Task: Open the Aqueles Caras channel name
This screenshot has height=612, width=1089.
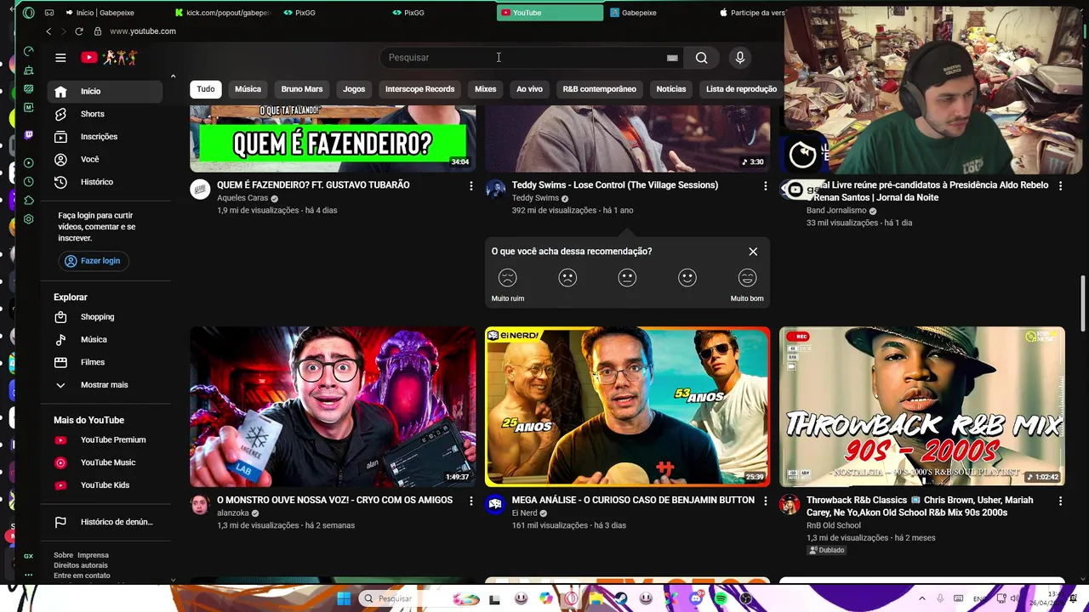Action: [x=242, y=198]
